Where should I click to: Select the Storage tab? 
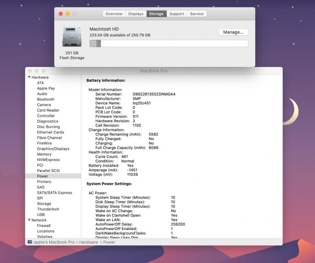point(156,14)
